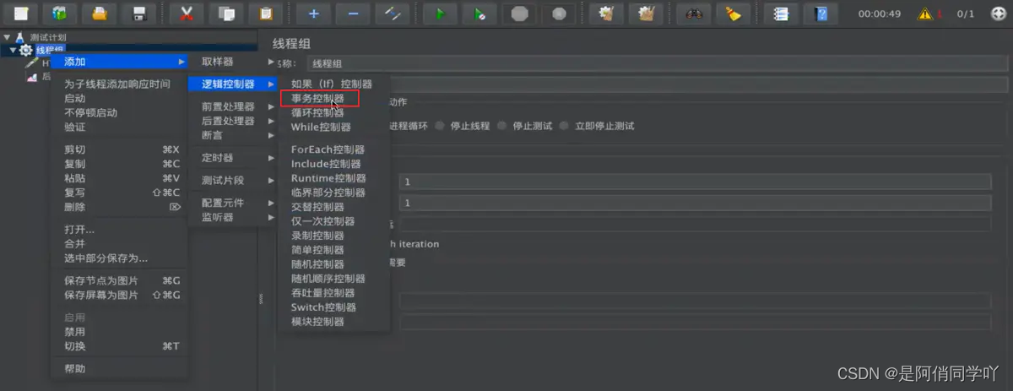Click the globe icon at the toolbar end
The width and height of the screenshot is (1013, 391).
pyautogui.click(x=997, y=14)
